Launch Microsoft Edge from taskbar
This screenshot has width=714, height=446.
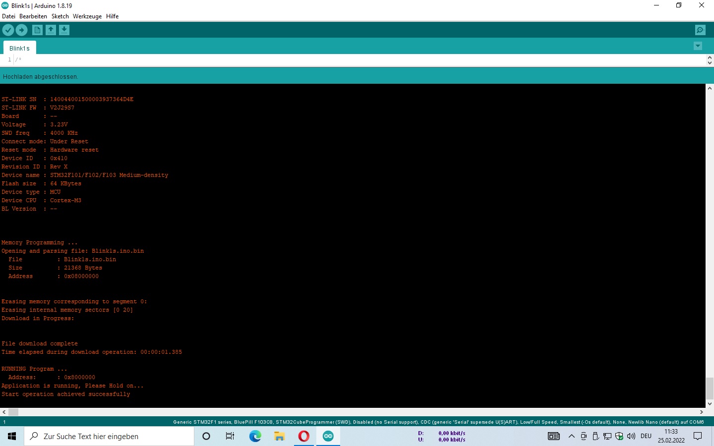click(255, 436)
